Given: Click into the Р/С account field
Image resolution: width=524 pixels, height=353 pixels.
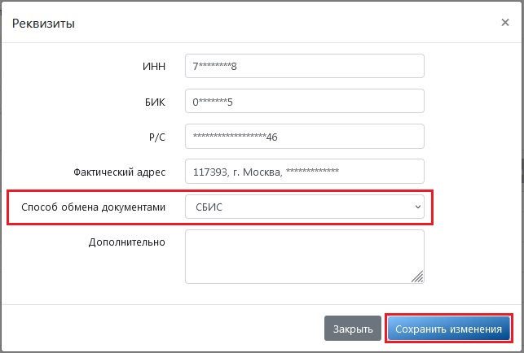Looking at the screenshot, I should click(305, 137).
